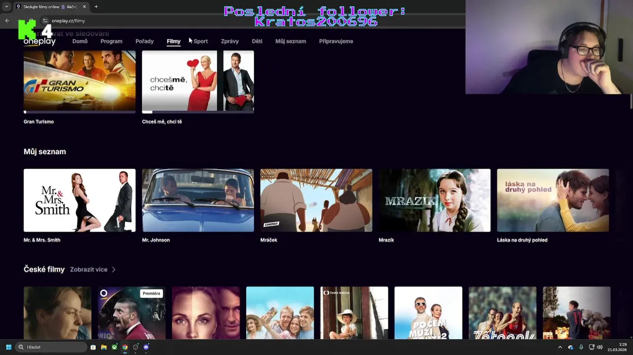Screen dimensions: 633x355
Task: Open the Gran Turismo thumbnail
Action: (79, 81)
